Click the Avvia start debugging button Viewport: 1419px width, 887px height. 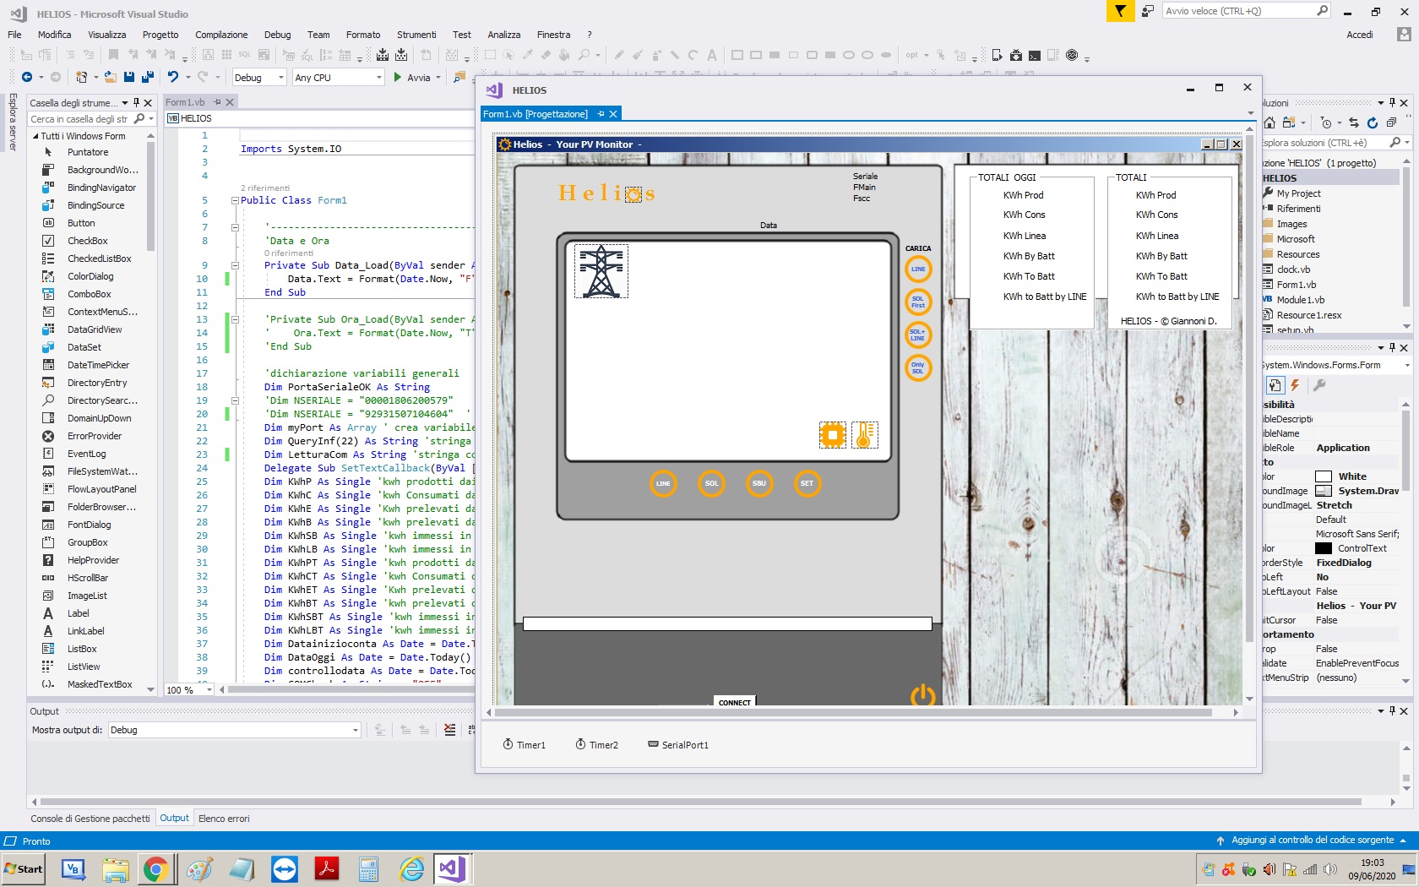point(411,78)
